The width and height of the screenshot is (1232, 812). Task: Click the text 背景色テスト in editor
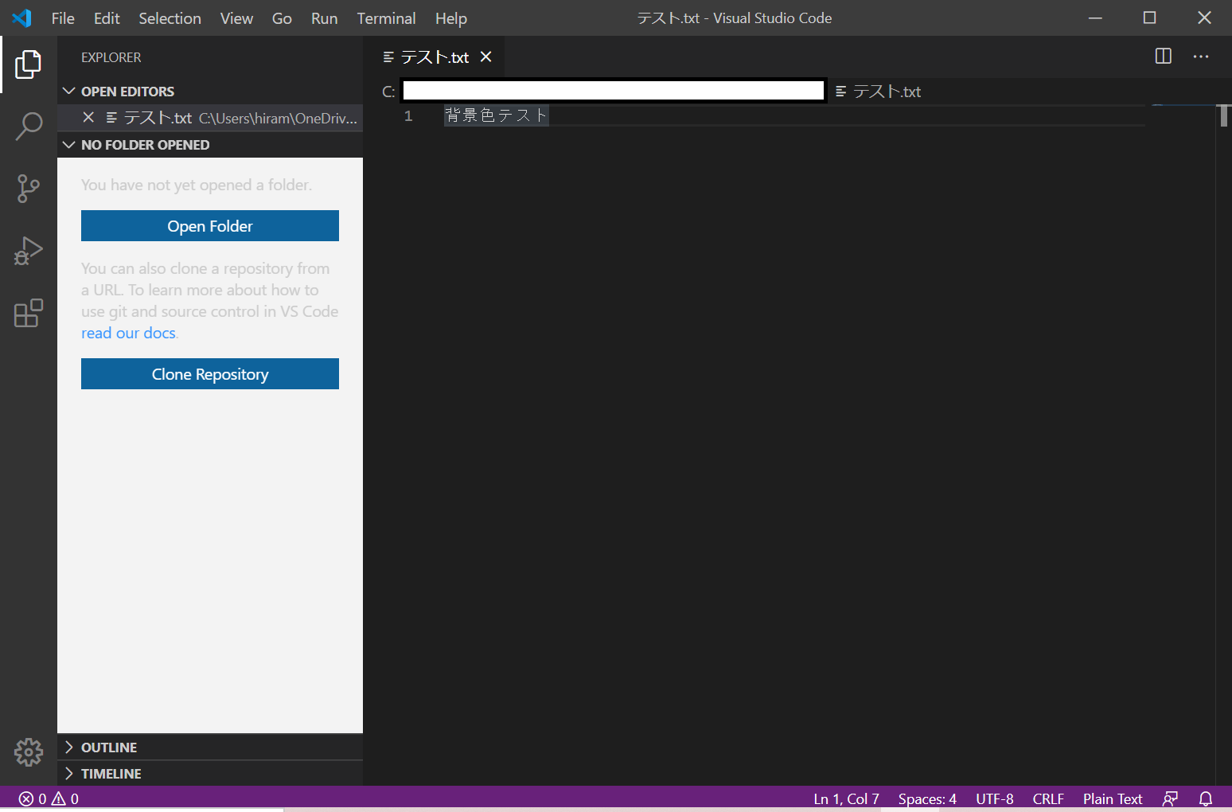[x=497, y=115]
